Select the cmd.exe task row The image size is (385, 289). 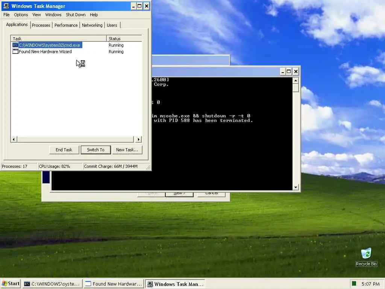(76, 45)
